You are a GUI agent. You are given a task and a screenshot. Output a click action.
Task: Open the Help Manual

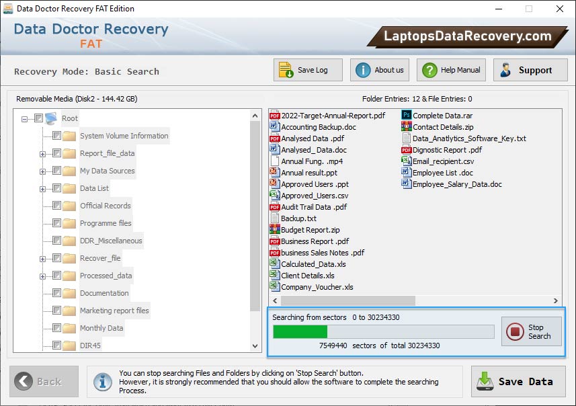coord(451,70)
